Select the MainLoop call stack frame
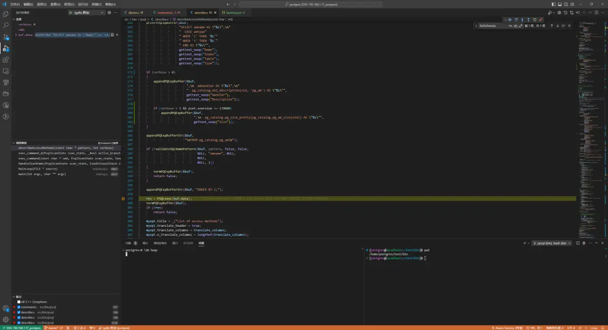Viewport: 608px width, 330px height. coord(38,169)
